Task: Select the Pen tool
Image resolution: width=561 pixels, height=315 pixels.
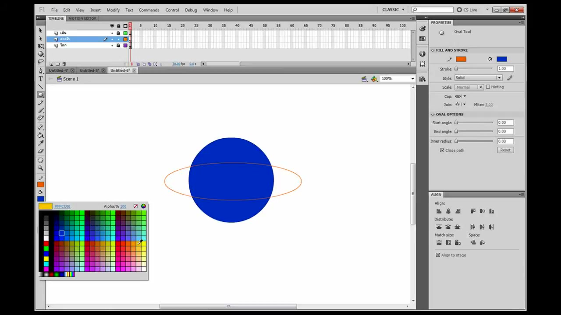Action: tap(40, 70)
